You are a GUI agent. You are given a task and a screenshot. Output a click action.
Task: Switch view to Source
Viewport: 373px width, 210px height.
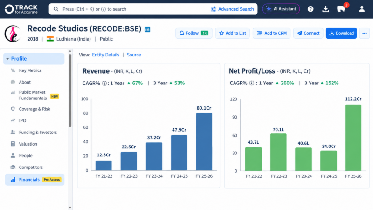pos(134,55)
